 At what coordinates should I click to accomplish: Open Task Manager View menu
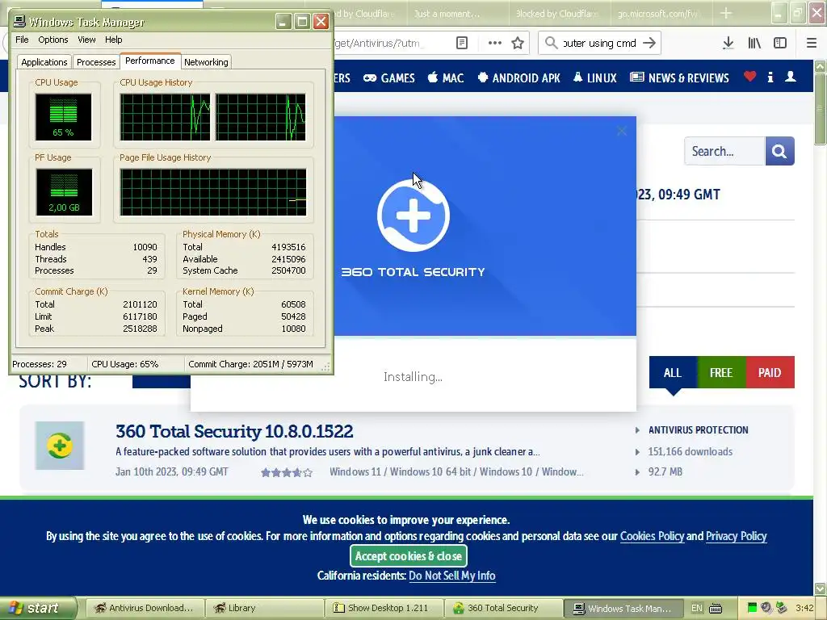[86, 40]
